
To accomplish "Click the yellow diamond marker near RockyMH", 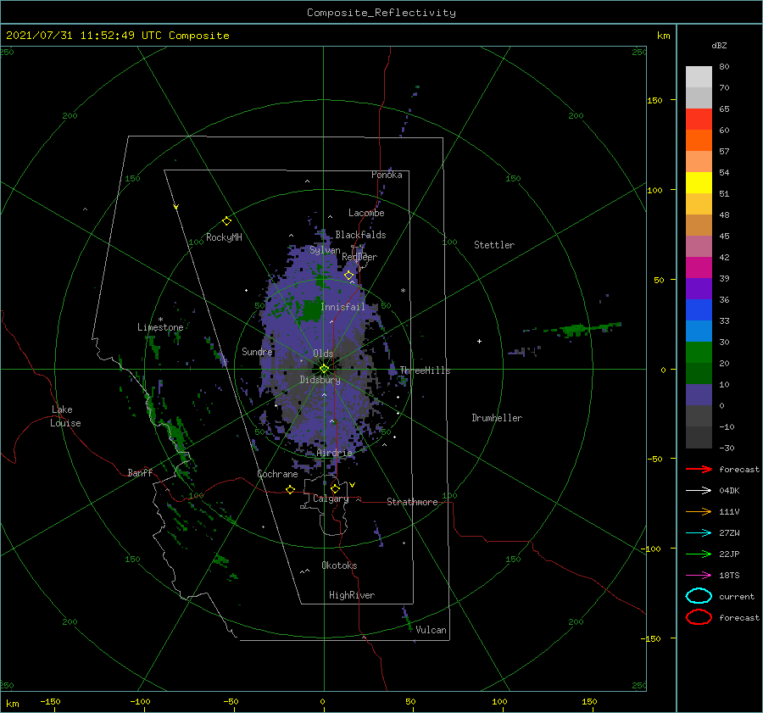I will (x=226, y=221).
